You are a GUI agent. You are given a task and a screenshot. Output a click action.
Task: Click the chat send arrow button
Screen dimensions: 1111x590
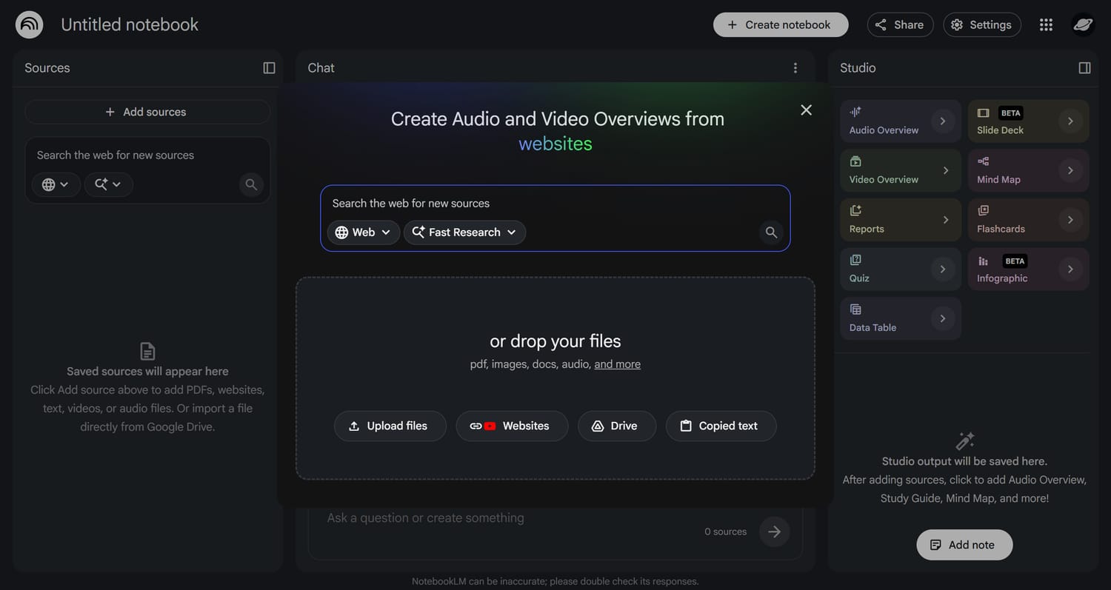[774, 532]
